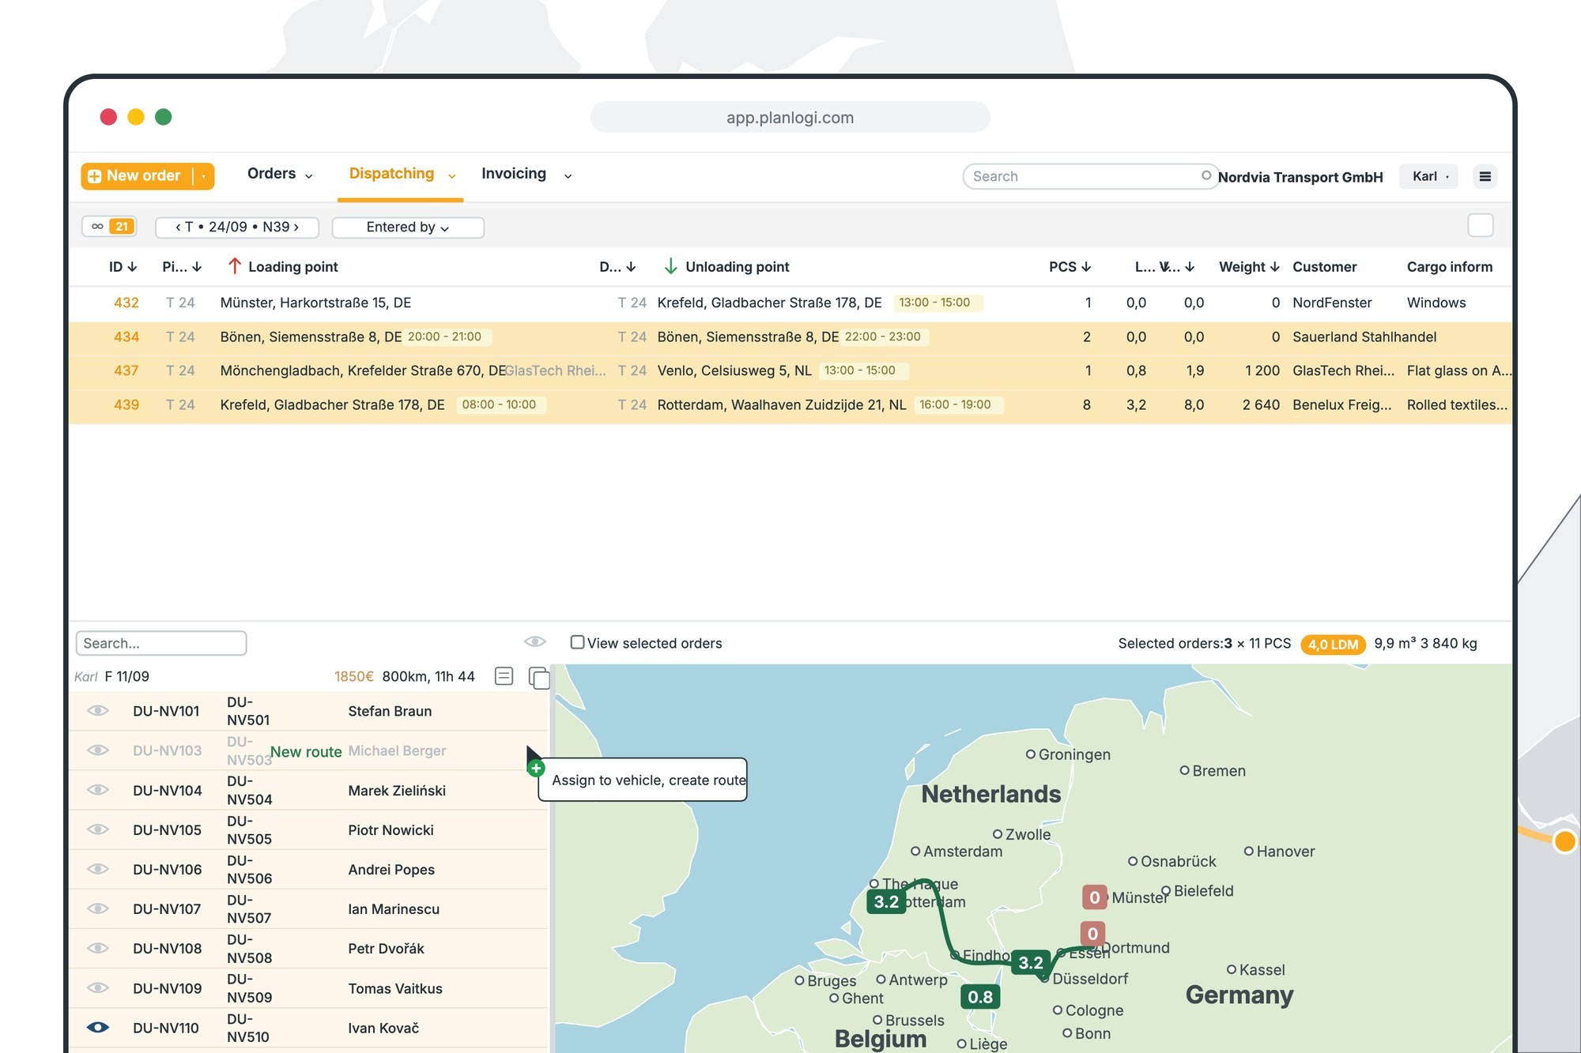The image size is (1581, 1053).
Task: Sort by PCS column
Action: click(1070, 267)
